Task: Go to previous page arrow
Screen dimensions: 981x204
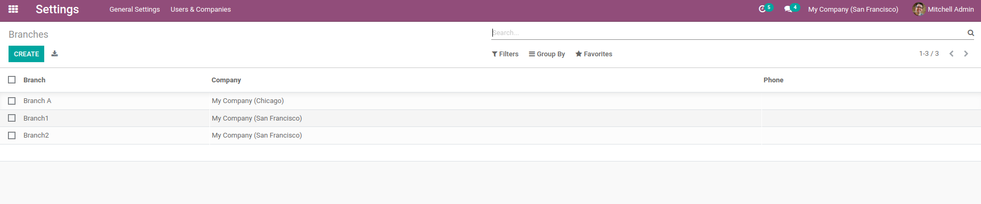Action: (951, 54)
